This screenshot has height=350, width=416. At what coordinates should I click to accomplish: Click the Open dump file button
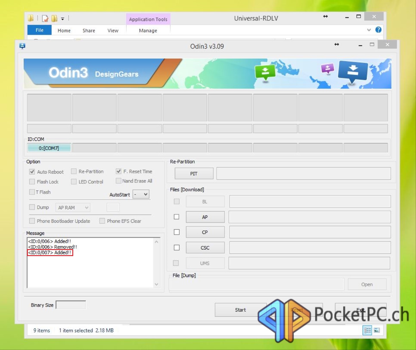[x=367, y=284]
